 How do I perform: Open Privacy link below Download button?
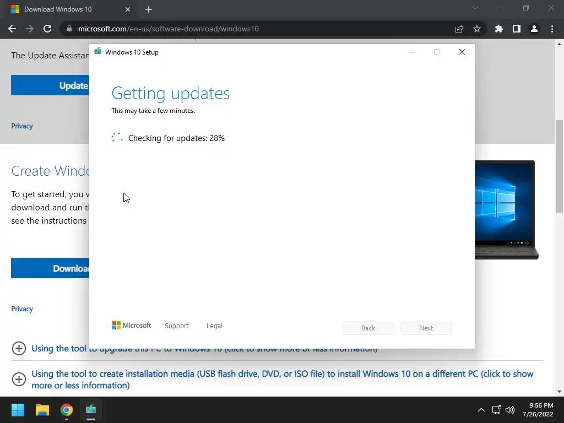click(22, 308)
